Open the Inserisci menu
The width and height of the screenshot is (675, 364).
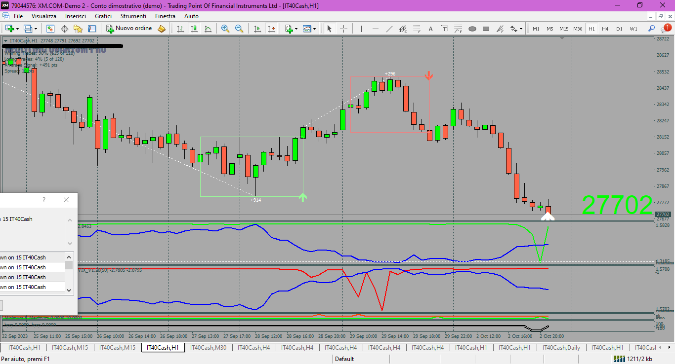point(76,16)
